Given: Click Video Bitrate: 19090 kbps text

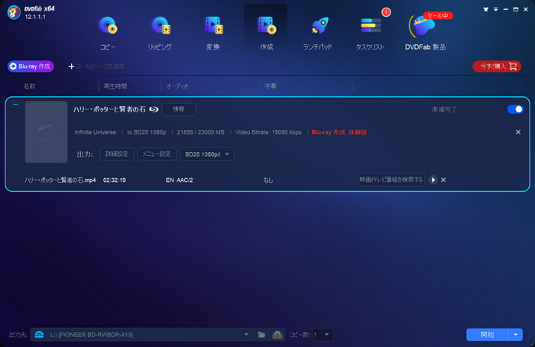Looking at the screenshot, I should tap(268, 132).
